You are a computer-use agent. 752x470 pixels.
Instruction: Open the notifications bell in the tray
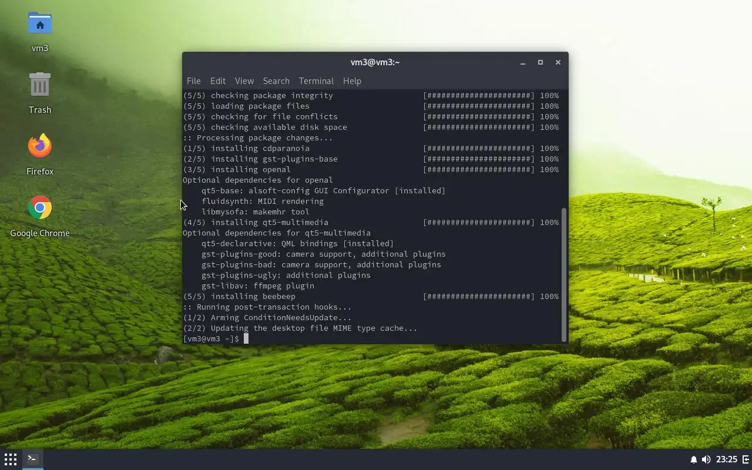[693, 459]
